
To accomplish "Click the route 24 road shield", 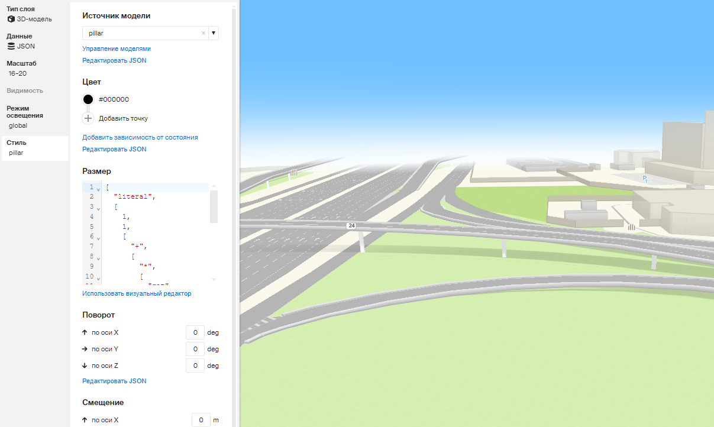I will [352, 226].
